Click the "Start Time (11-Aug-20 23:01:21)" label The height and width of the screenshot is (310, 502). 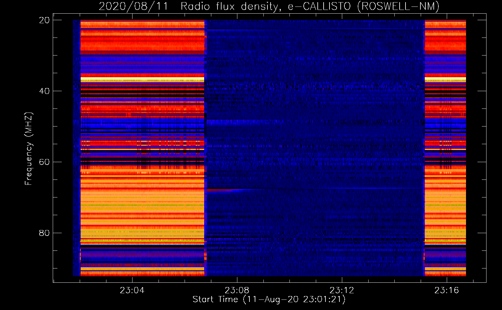[x=269, y=299]
